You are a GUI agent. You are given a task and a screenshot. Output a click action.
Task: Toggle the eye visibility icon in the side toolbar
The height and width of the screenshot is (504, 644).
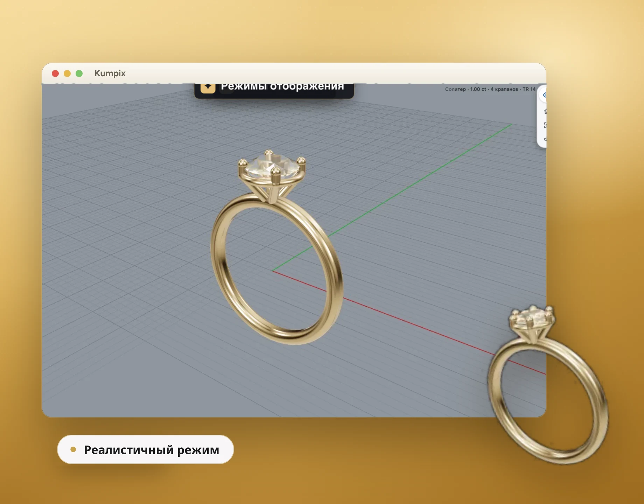point(544,95)
